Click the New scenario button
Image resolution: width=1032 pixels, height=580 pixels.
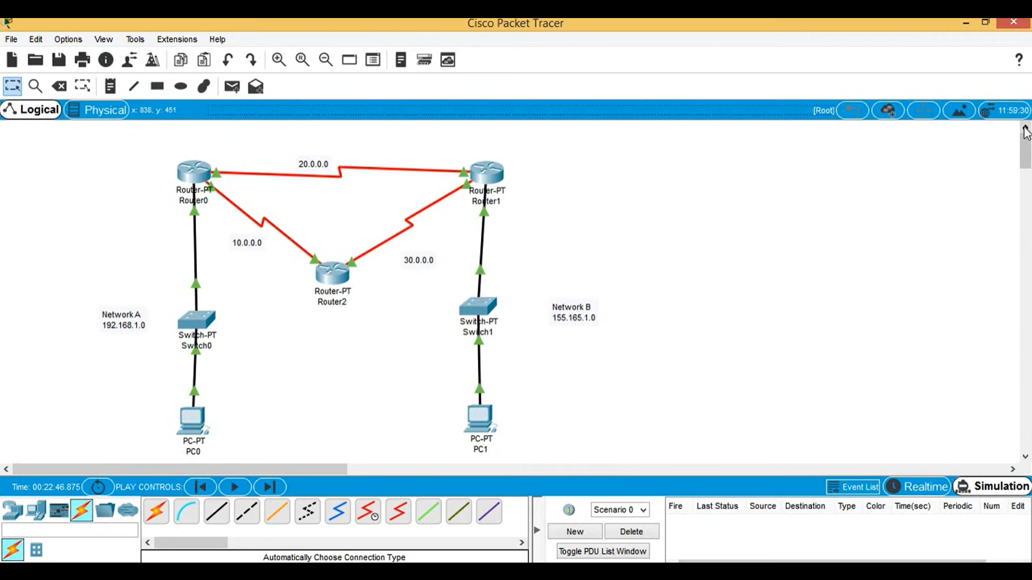click(575, 532)
